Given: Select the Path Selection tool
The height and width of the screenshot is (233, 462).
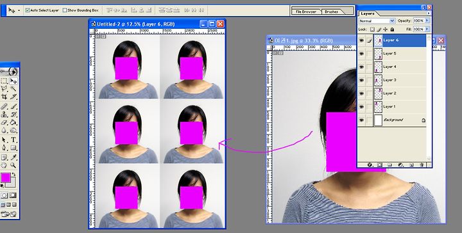Looking at the screenshot, I should [4, 140].
